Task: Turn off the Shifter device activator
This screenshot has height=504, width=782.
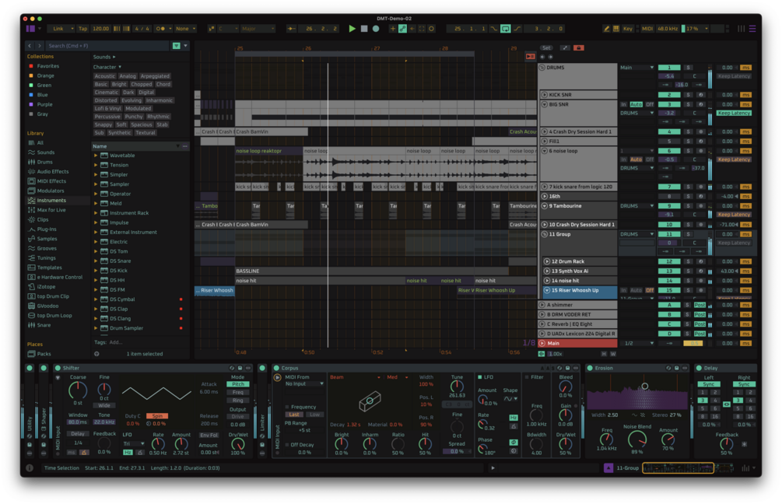Action: pos(58,368)
